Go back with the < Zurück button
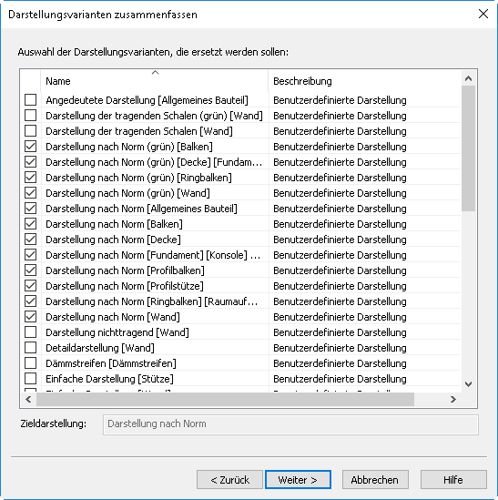This screenshot has height=500, width=498. (229, 480)
